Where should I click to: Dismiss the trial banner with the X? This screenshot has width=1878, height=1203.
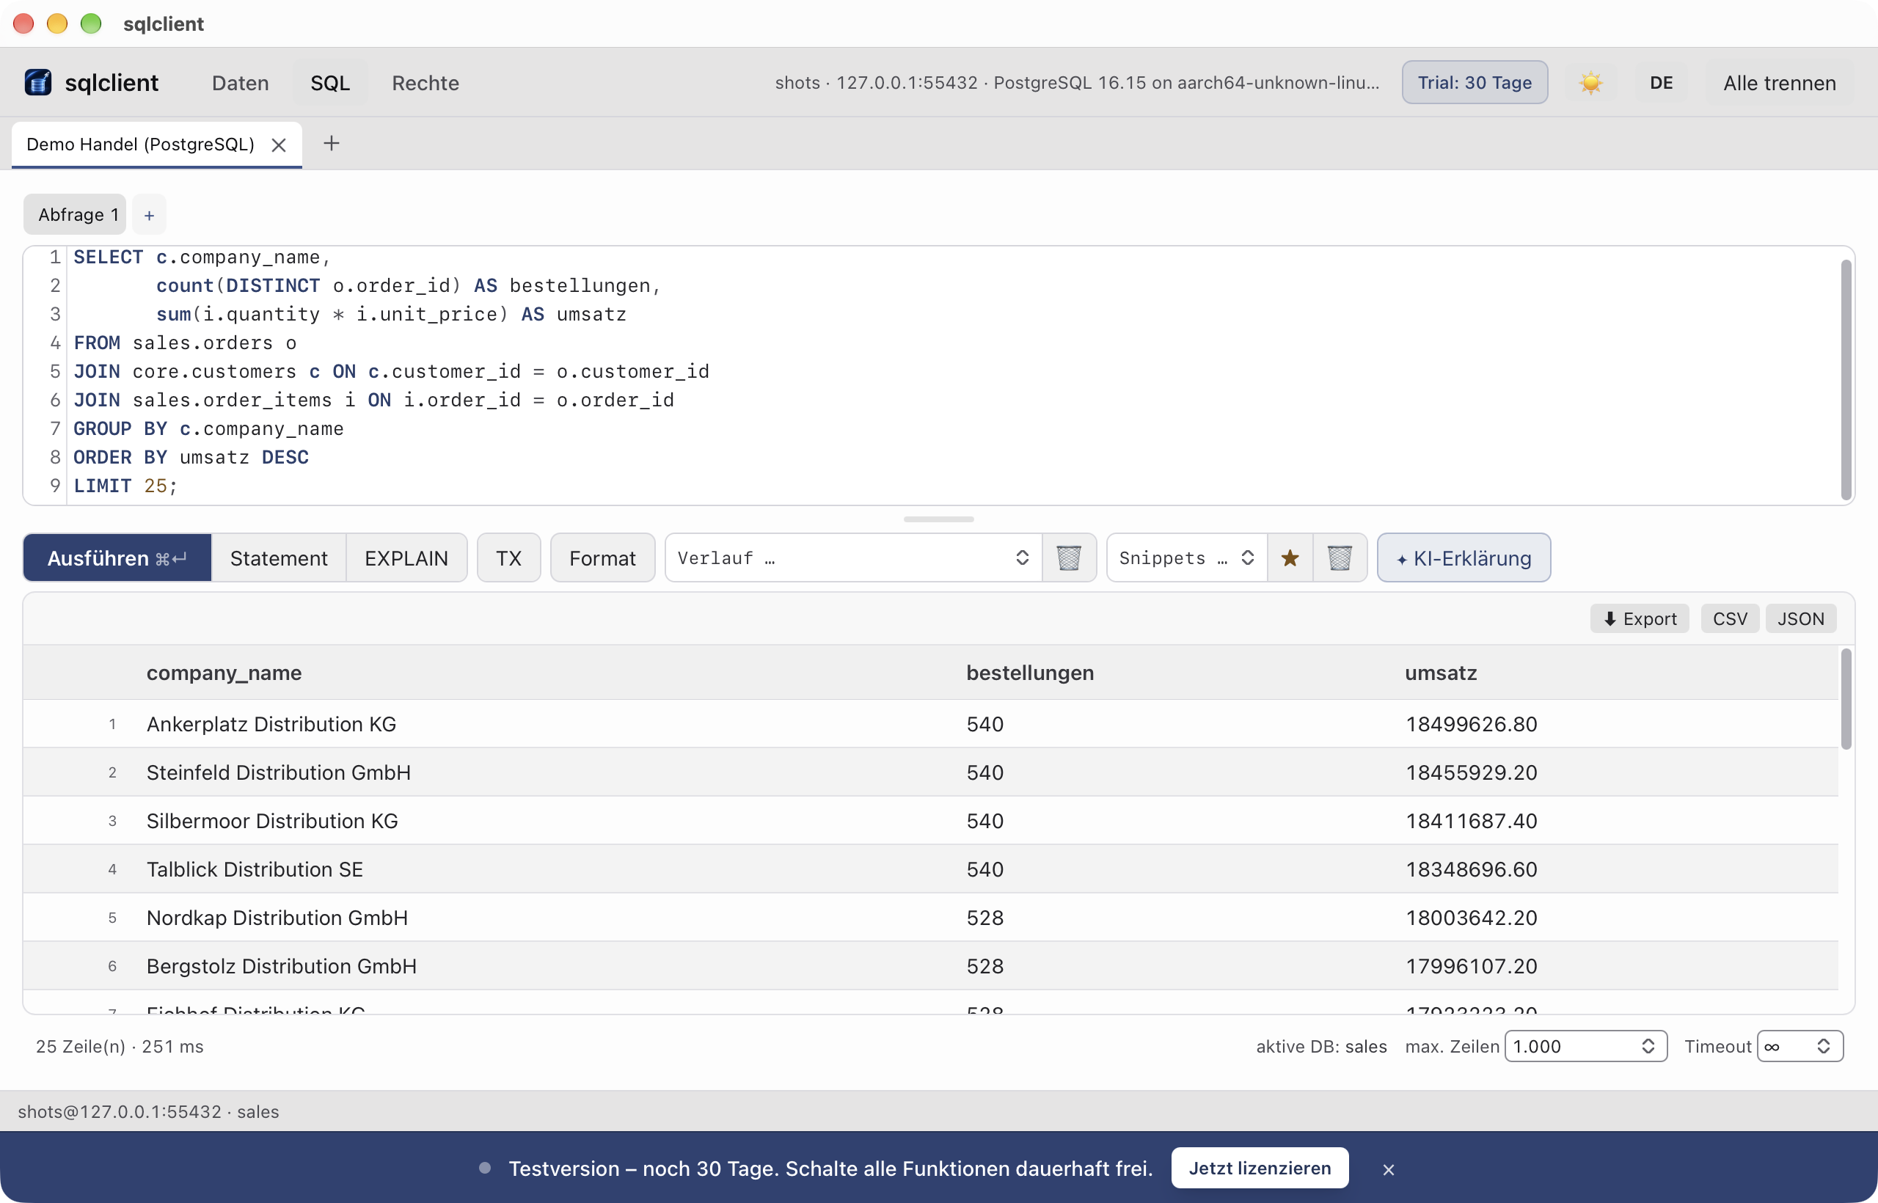pyautogui.click(x=1388, y=1169)
